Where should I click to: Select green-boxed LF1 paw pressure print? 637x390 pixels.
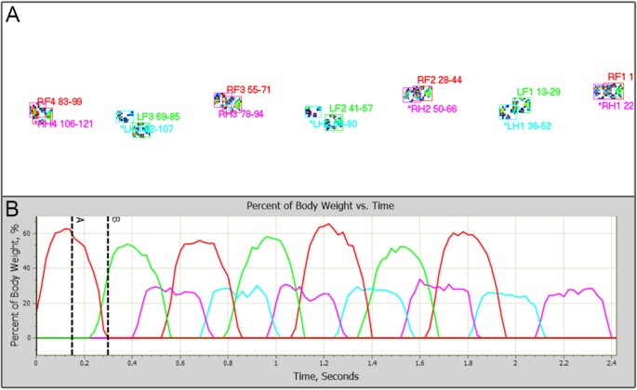coord(522,105)
